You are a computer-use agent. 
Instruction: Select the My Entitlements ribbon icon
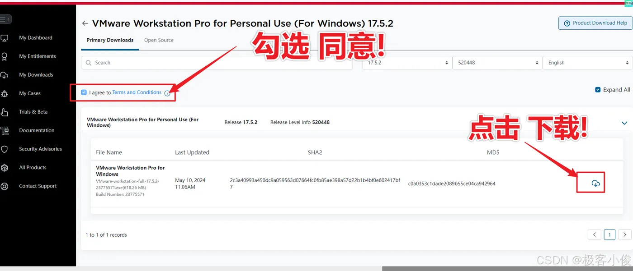click(4, 56)
